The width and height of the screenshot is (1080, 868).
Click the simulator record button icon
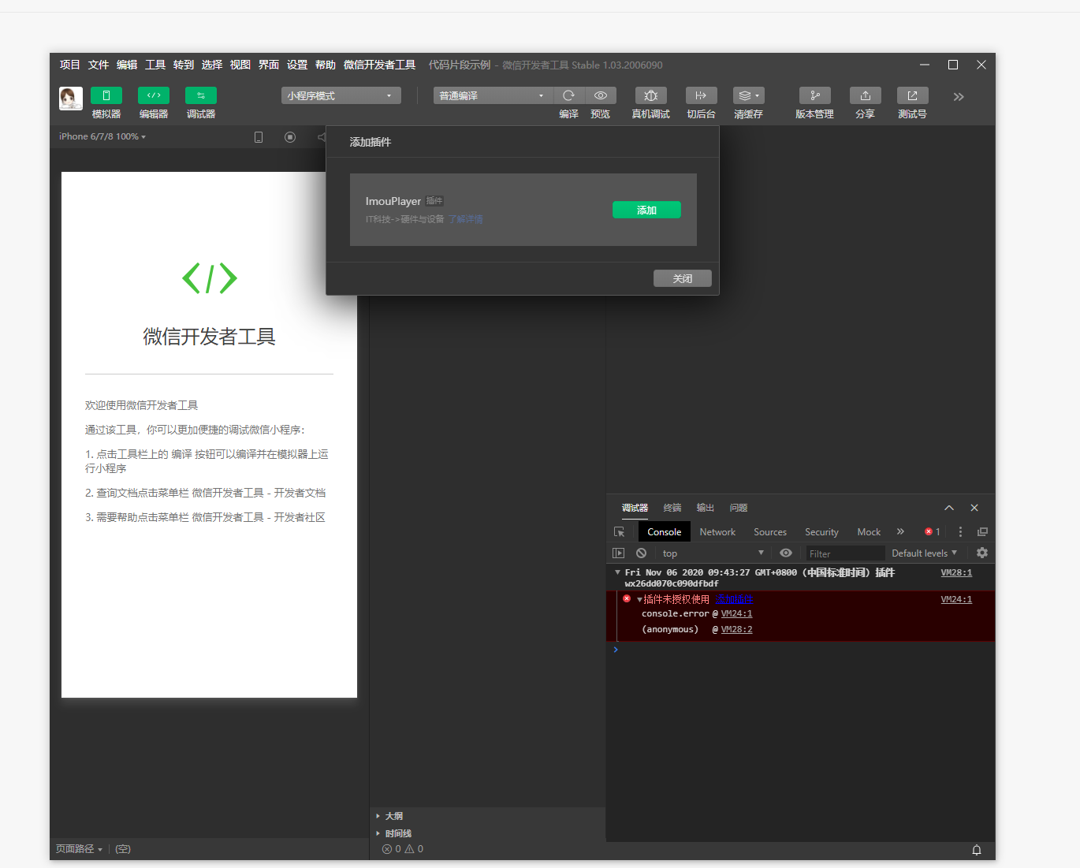(x=290, y=137)
